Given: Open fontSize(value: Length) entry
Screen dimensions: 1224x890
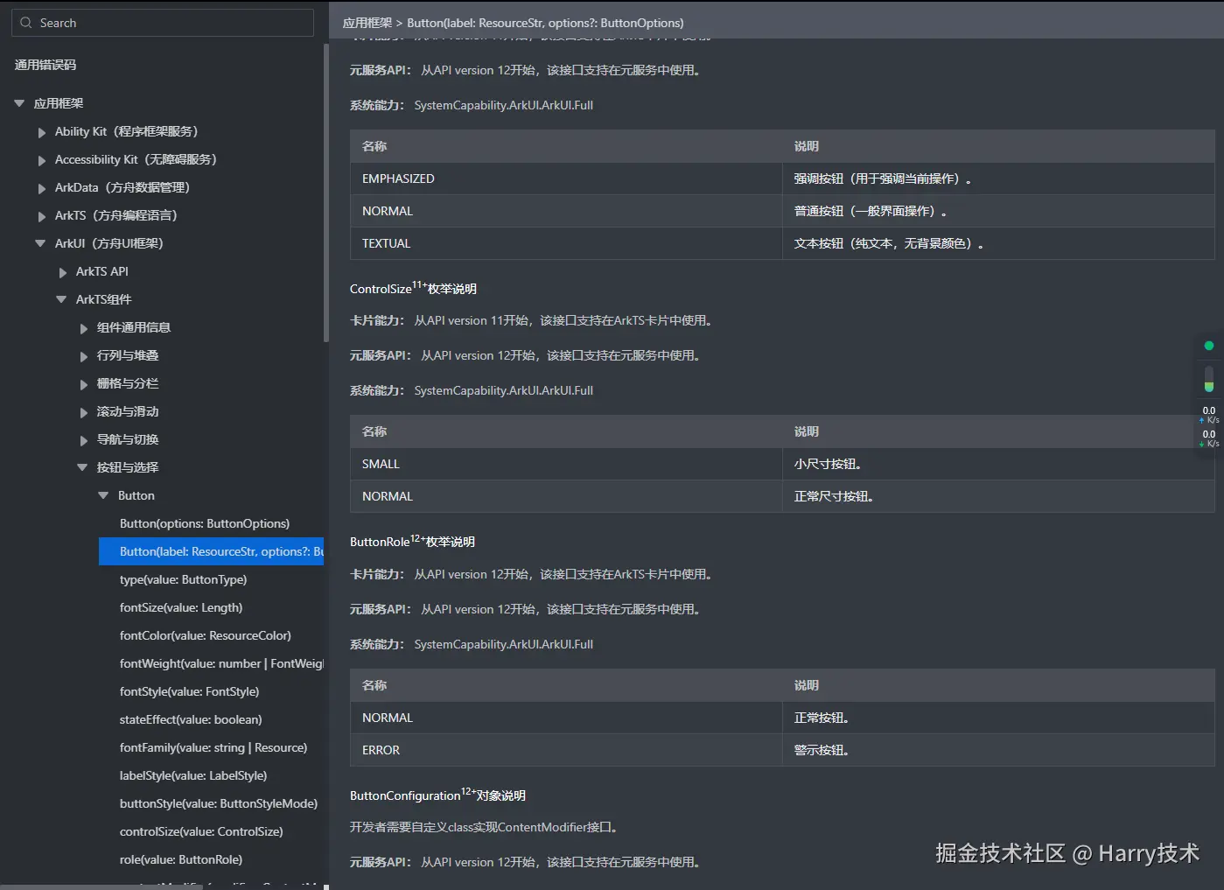Looking at the screenshot, I should pos(181,607).
